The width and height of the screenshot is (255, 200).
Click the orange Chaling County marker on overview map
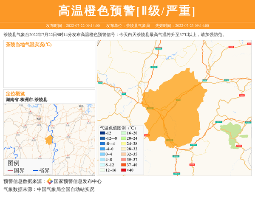point(48,139)
